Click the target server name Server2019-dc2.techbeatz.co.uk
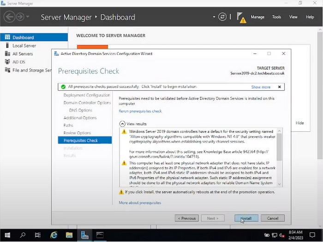Image resolution: width=323 pixels, height=242 pixels. [x=257, y=73]
